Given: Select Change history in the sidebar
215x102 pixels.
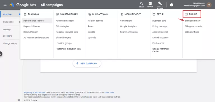Looking at the screenshot, I should click(10, 43).
